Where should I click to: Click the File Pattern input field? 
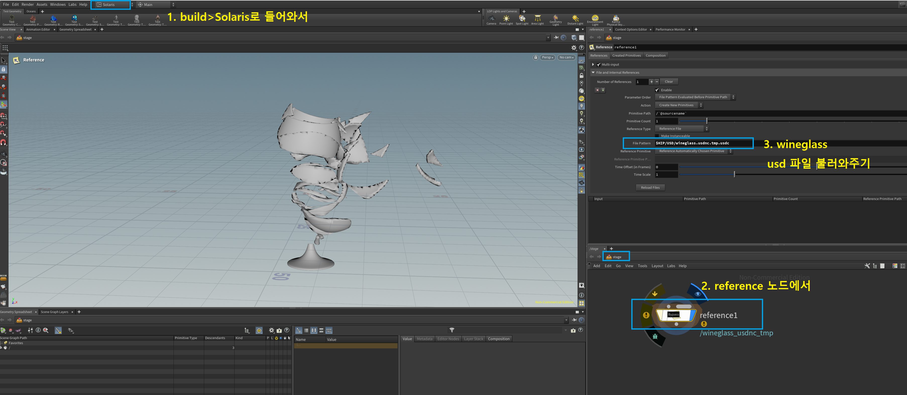pos(702,143)
